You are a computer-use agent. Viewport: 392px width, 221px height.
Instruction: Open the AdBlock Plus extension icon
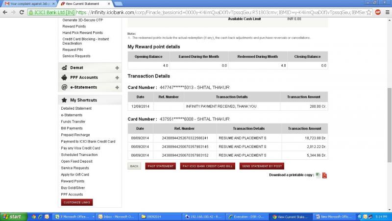point(378,12)
